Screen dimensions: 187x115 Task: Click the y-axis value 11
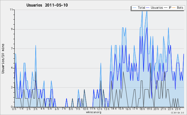(x=11, y=10)
